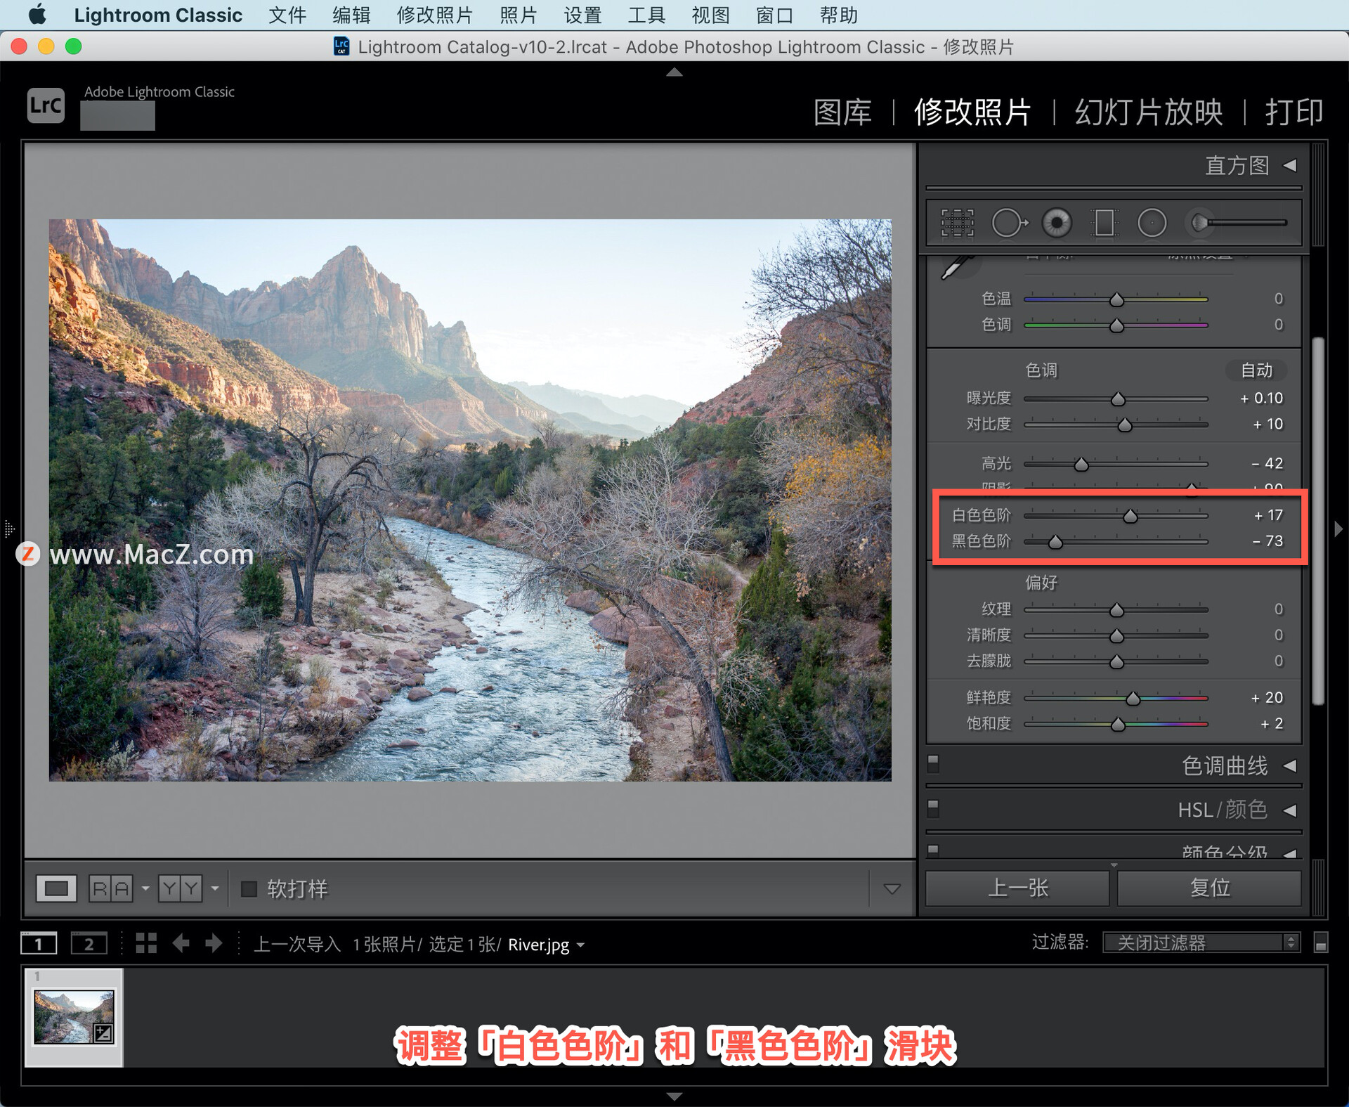The height and width of the screenshot is (1107, 1349).
Task: Click the 复位 reset button
Action: (x=1209, y=888)
